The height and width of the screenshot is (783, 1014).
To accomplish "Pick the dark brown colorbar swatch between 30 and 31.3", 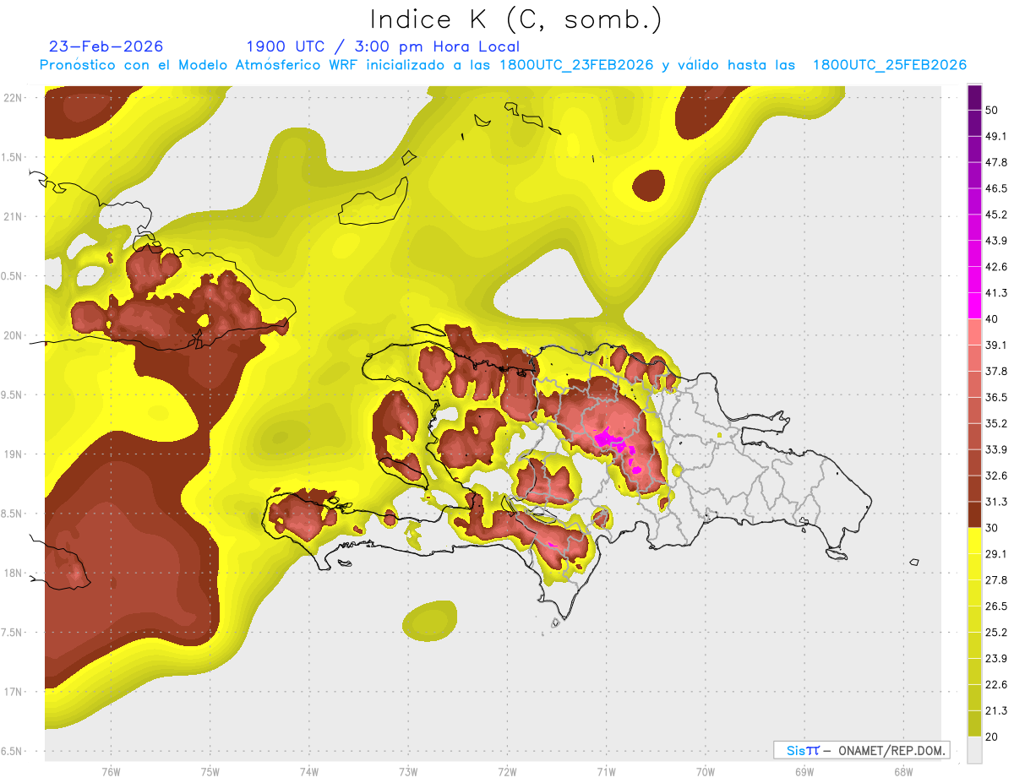I will (x=974, y=515).
